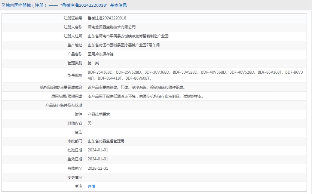Screen dimensions: 312x194
Task: Click the 结构及组成 description text
Action: click(x=136, y=87)
